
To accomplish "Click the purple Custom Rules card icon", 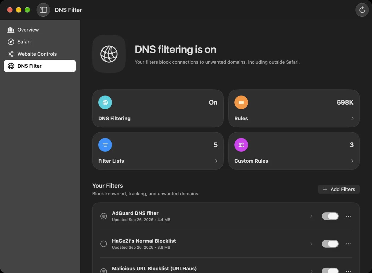I will tap(241, 145).
